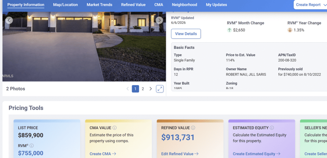The image size is (327, 158).
Task: Go to the next photo page arrow
Action: pos(150,89)
